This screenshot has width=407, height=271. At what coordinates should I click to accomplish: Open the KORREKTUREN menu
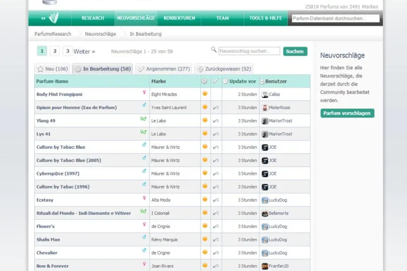179,18
